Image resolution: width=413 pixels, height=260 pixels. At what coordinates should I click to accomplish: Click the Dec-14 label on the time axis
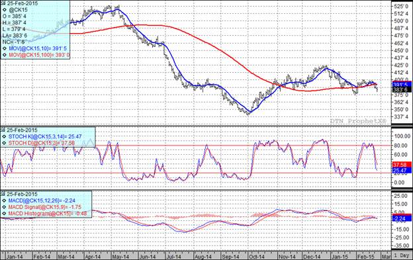312,257
